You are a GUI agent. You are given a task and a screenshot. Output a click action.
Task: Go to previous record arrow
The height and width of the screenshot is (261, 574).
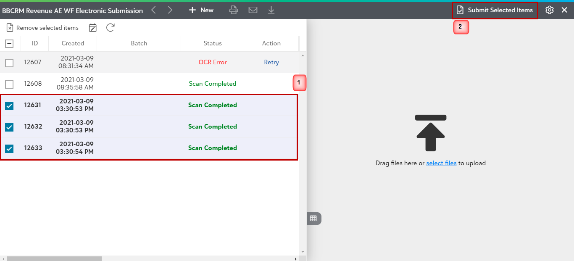(154, 10)
